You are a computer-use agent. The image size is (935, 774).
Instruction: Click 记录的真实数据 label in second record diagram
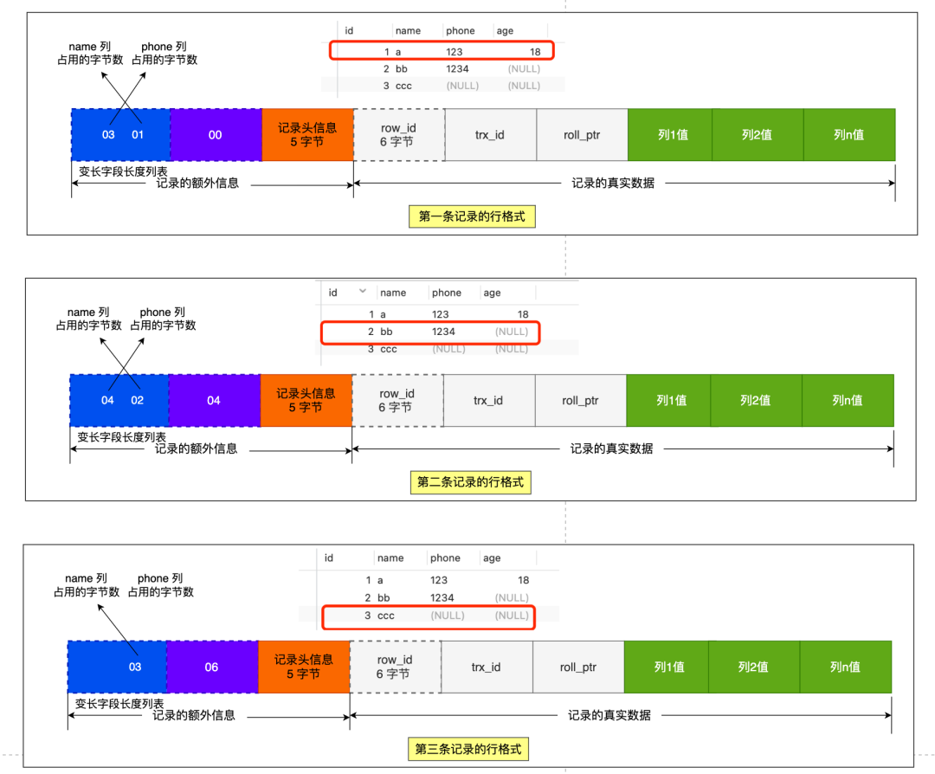click(x=612, y=448)
